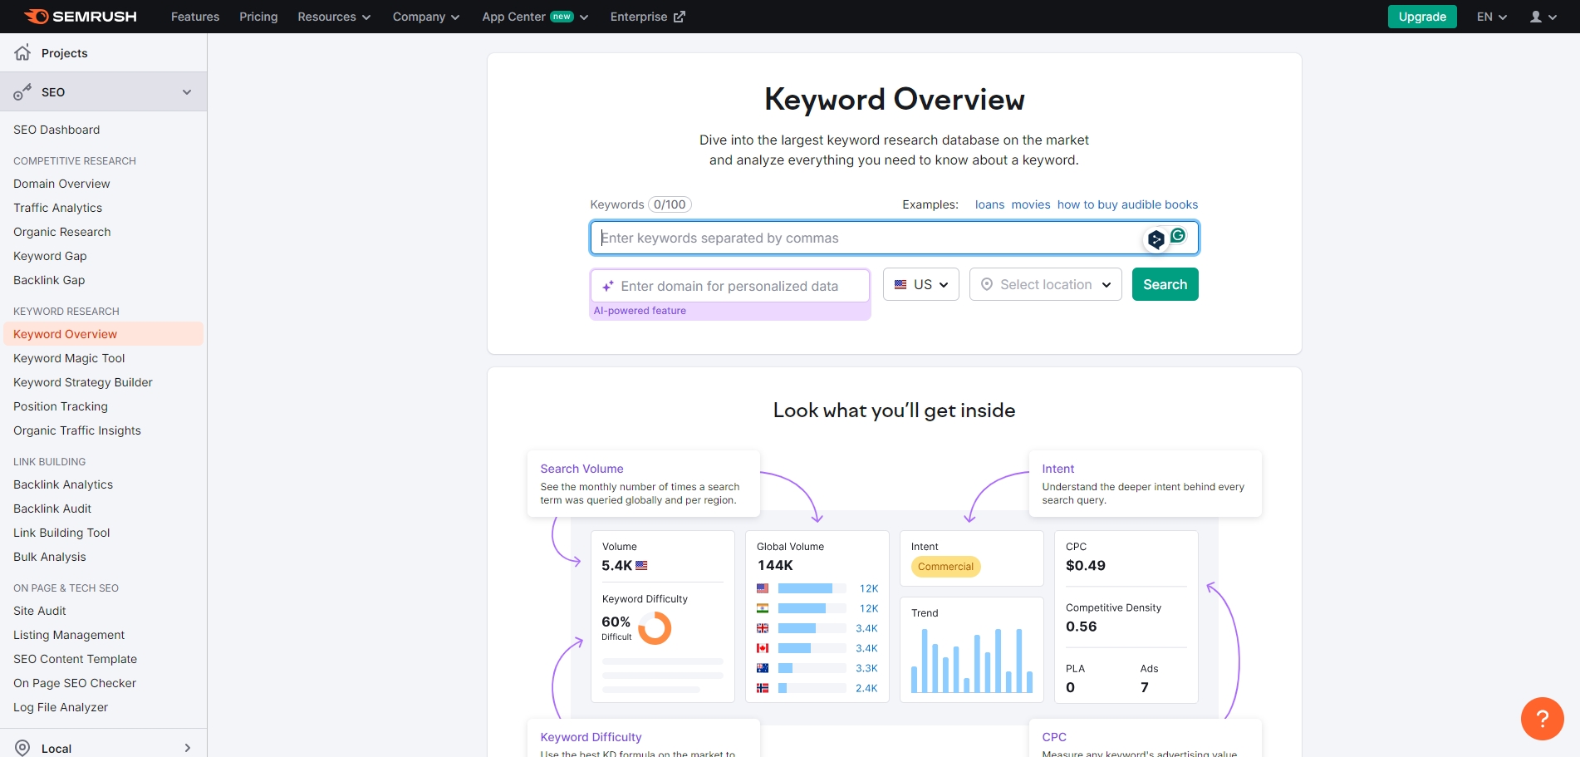Image resolution: width=1580 pixels, height=757 pixels.
Task: Click the Competitive Density 0.56 value
Action: 1082,627
